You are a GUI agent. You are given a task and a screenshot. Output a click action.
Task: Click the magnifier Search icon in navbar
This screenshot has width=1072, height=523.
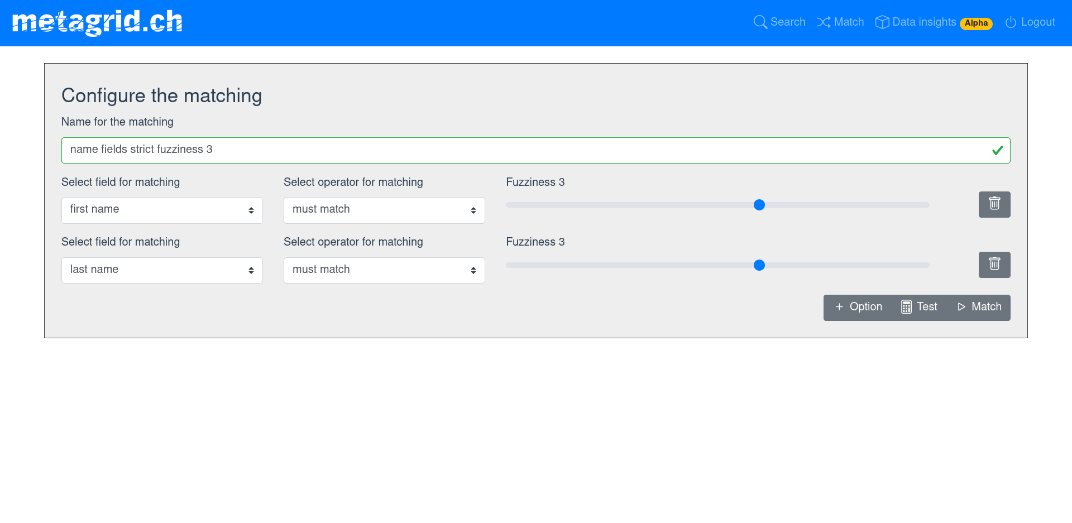click(760, 22)
